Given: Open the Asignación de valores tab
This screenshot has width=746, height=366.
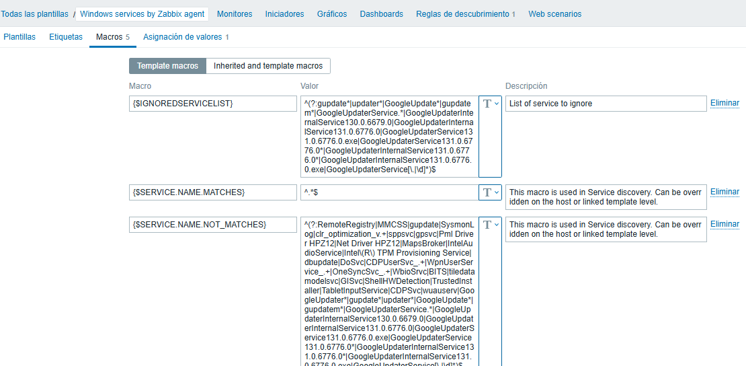Looking at the screenshot, I should click(x=186, y=37).
